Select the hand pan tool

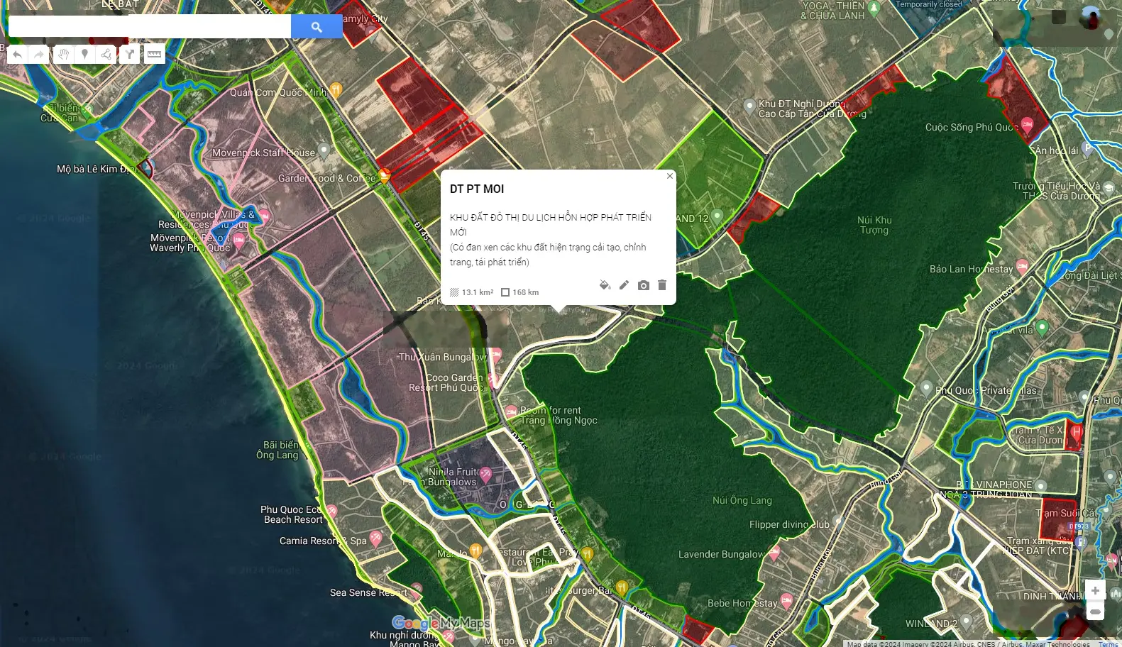click(x=63, y=54)
